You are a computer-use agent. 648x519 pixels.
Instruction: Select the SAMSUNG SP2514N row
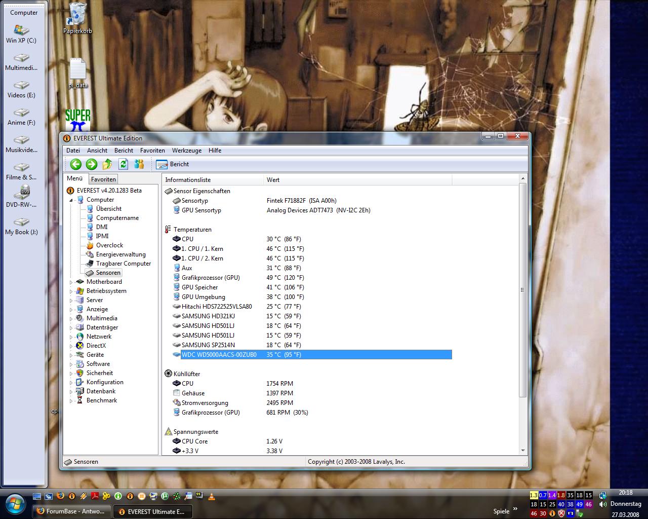tap(312, 345)
